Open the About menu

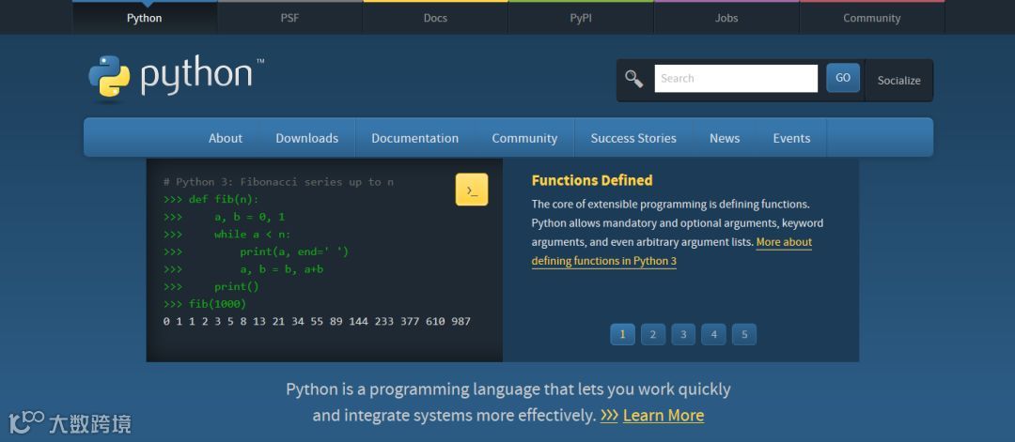(226, 138)
